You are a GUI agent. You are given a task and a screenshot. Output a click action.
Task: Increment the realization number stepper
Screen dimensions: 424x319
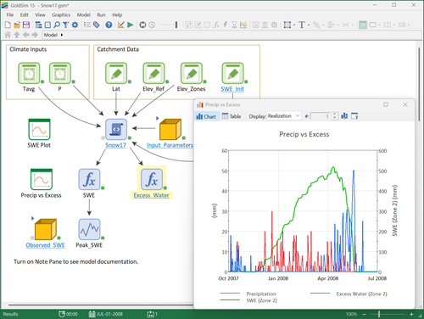point(335,115)
